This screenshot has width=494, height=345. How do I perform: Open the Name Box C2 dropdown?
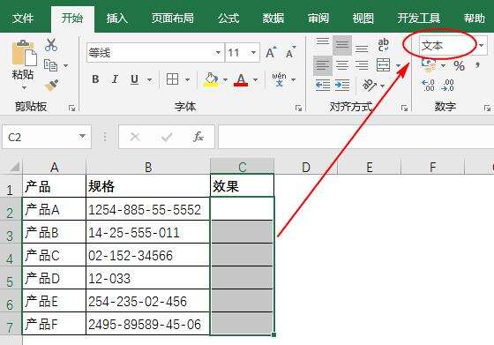[82, 136]
